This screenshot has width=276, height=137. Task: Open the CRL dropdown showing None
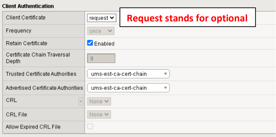[x=99, y=102]
